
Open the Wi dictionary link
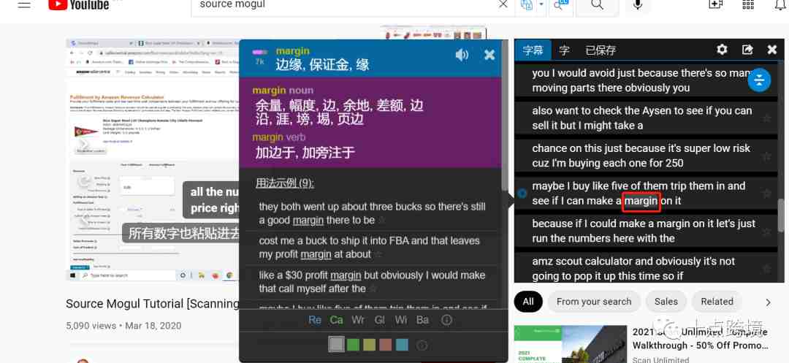pos(401,320)
